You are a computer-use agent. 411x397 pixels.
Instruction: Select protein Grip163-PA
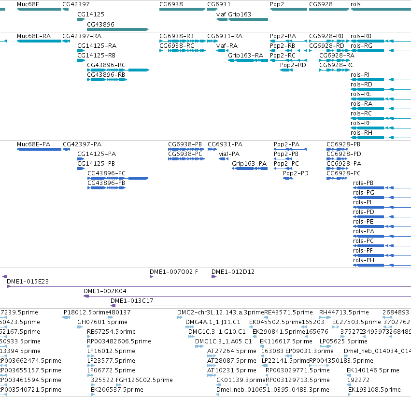pyautogui.click(x=249, y=164)
